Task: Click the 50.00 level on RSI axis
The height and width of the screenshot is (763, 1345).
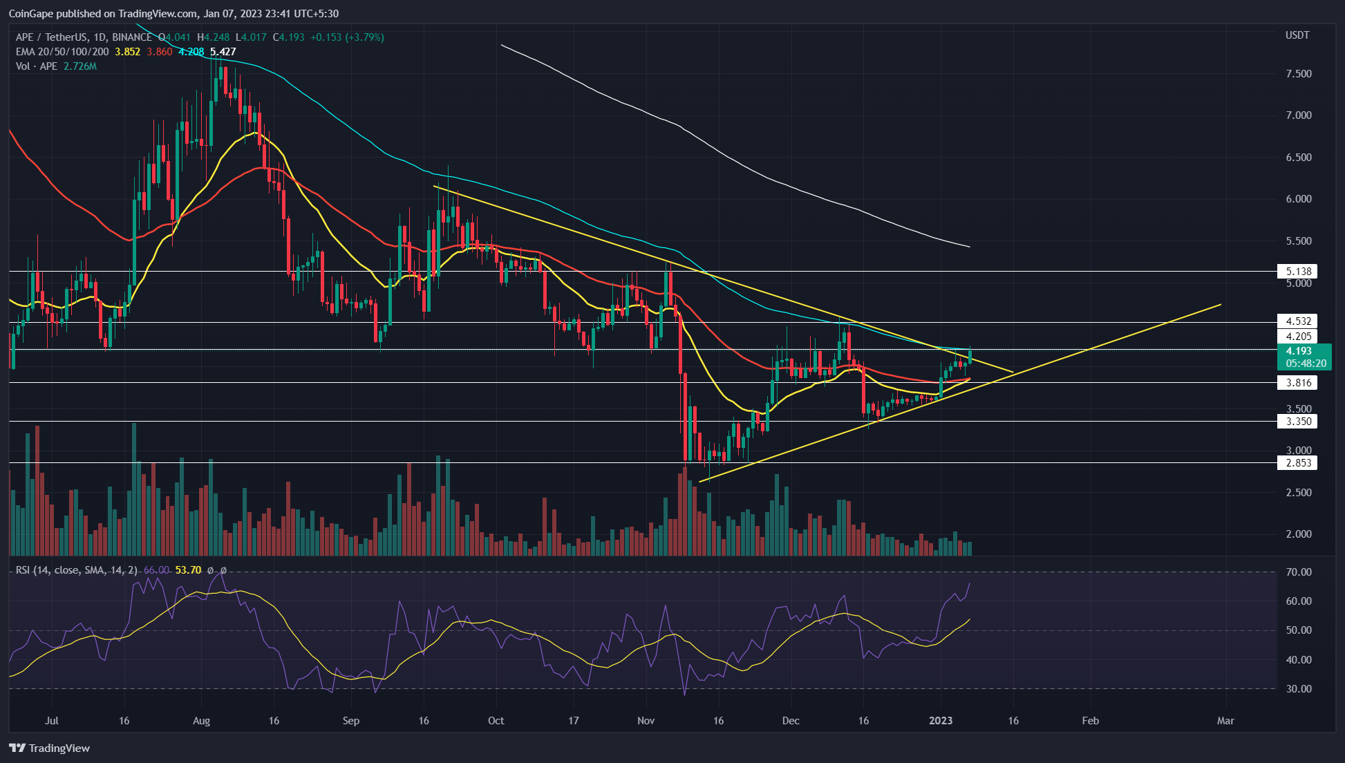Action: point(1298,630)
